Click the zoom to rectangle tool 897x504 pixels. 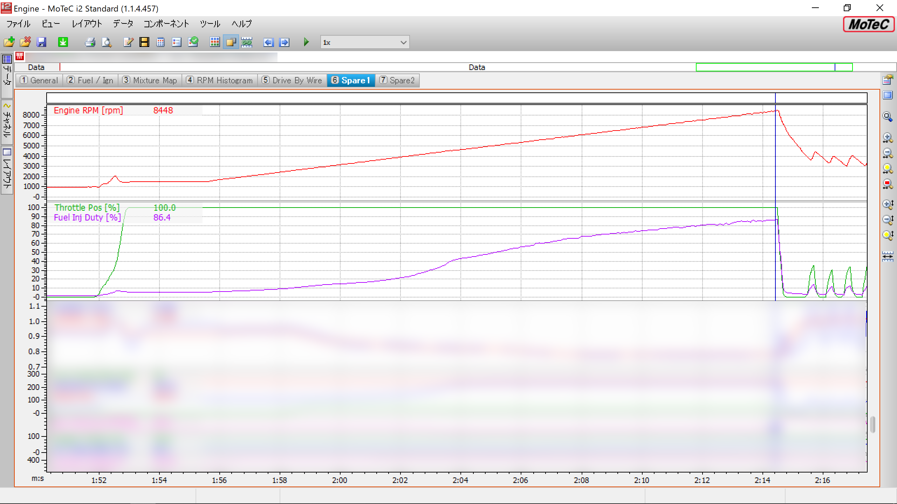pyautogui.click(x=887, y=117)
